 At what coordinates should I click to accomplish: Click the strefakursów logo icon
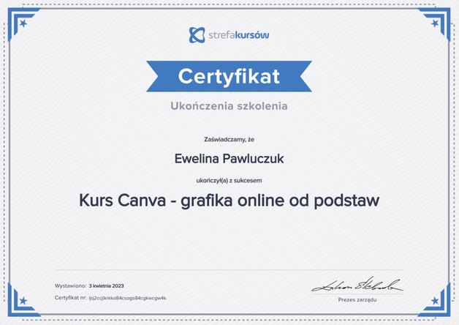(x=197, y=35)
